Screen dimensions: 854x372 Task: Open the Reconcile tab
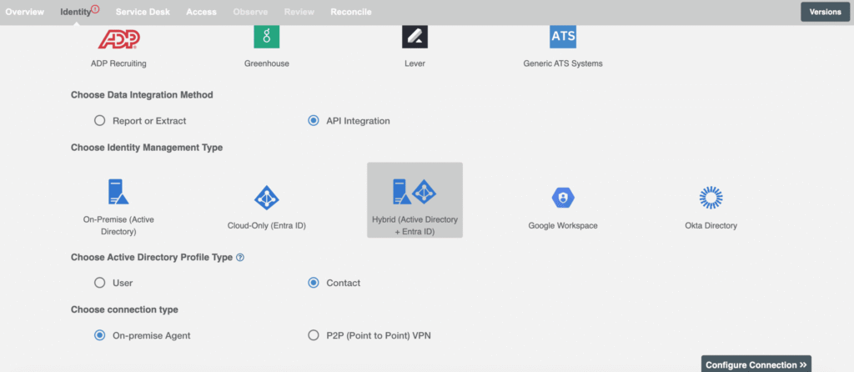pyautogui.click(x=351, y=12)
